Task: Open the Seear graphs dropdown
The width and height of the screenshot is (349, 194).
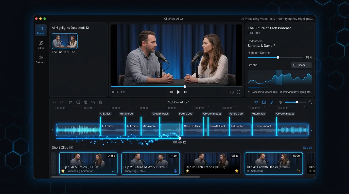Action: click(301, 65)
